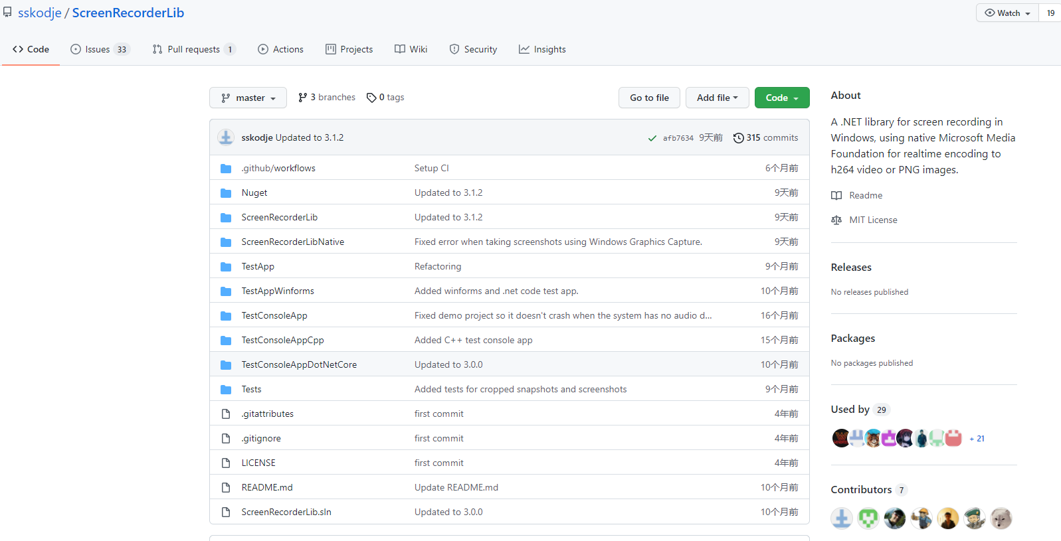Image resolution: width=1061 pixels, height=541 pixels.
Task: Click the Packages heading link
Action: coord(853,339)
